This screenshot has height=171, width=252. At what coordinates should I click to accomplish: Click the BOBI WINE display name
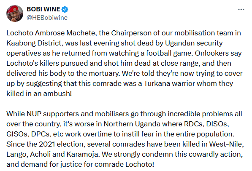pyautogui.click(x=43, y=9)
